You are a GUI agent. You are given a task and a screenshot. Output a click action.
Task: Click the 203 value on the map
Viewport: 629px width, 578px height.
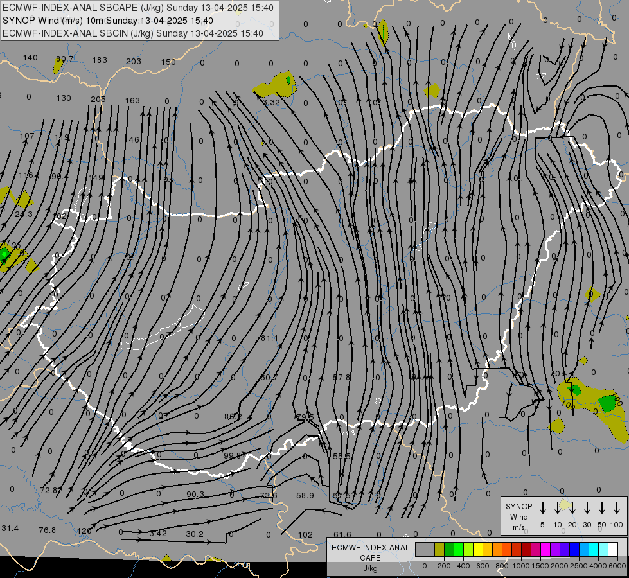pyautogui.click(x=134, y=62)
